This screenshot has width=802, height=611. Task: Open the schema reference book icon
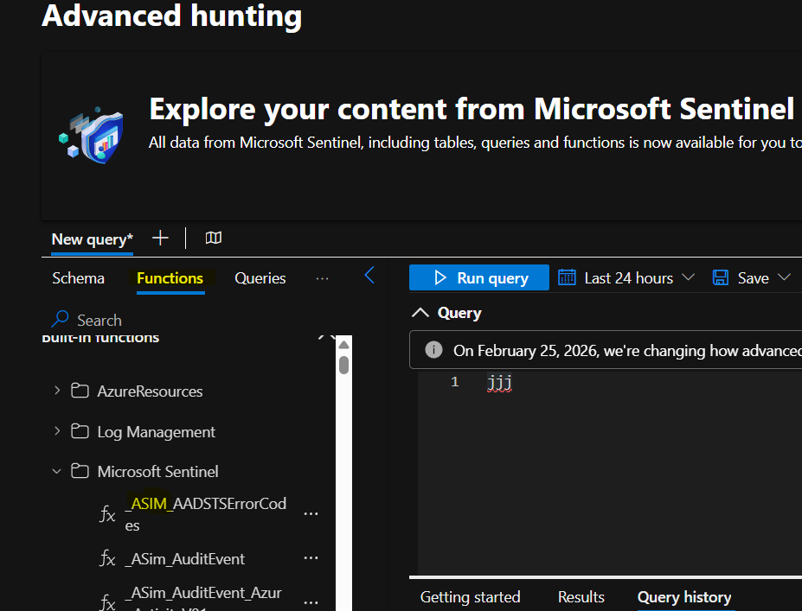[214, 238]
